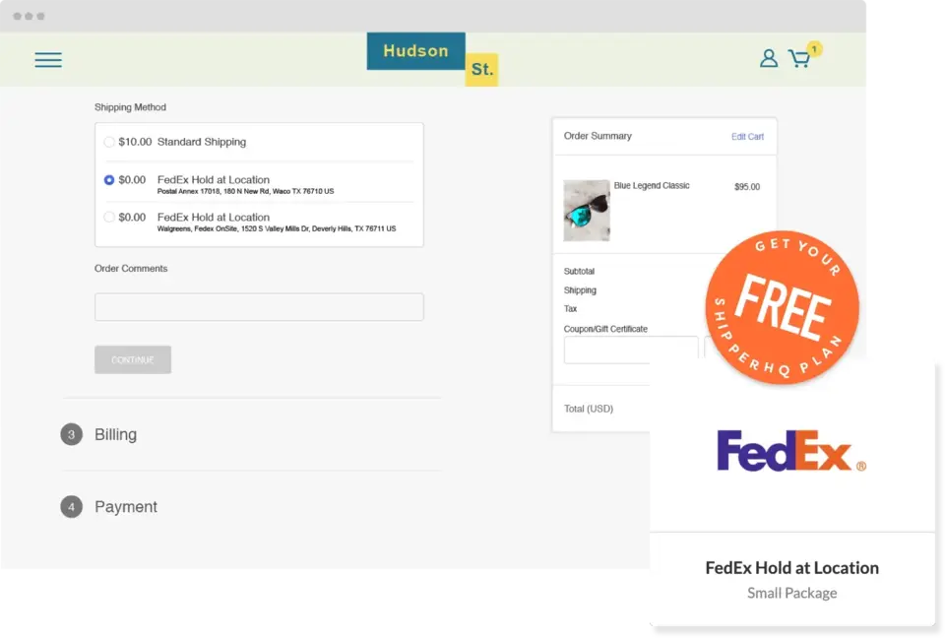Image resolution: width=945 pixels, height=638 pixels.
Task: Click the cart item count badge
Action: pos(814,49)
